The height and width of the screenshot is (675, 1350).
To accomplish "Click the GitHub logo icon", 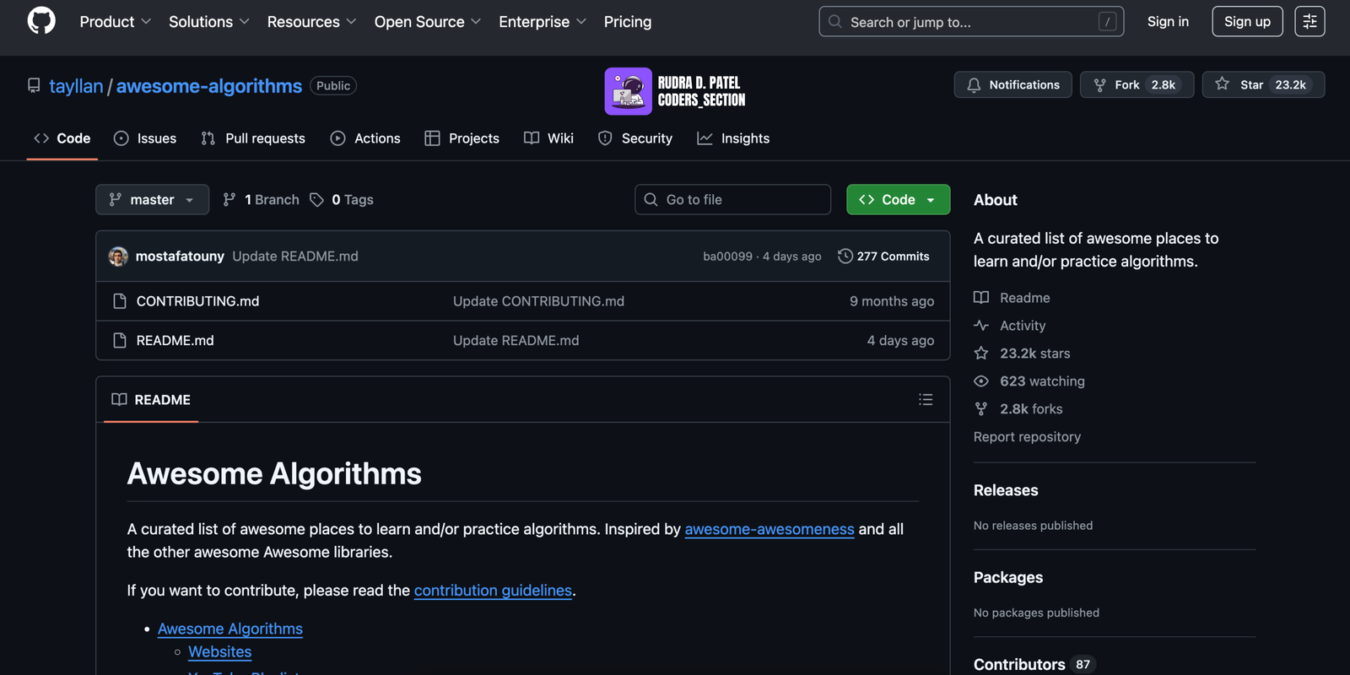I will [x=41, y=21].
